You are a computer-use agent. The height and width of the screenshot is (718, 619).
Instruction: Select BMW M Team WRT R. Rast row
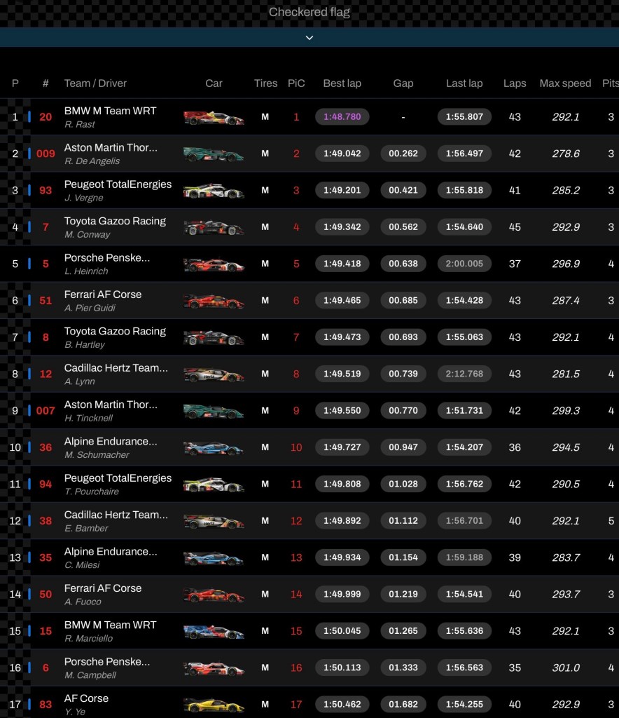[x=309, y=117]
